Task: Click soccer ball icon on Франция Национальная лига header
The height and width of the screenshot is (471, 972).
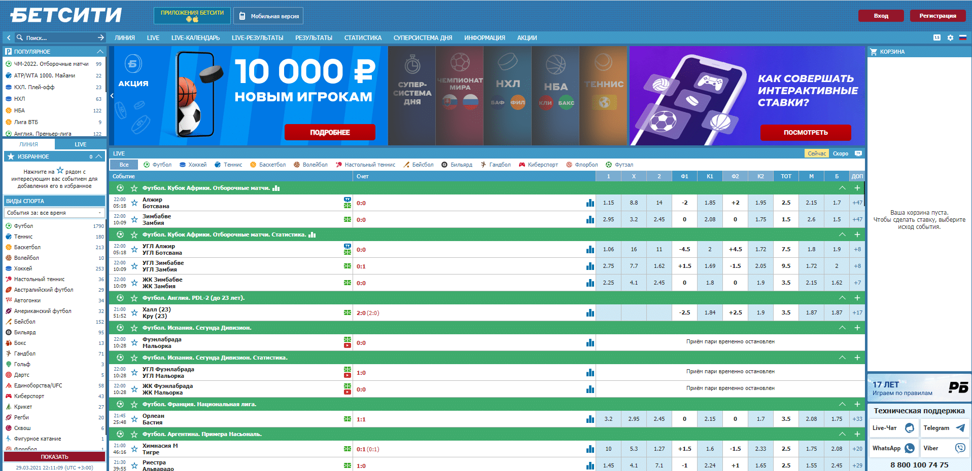Action: pyautogui.click(x=120, y=404)
